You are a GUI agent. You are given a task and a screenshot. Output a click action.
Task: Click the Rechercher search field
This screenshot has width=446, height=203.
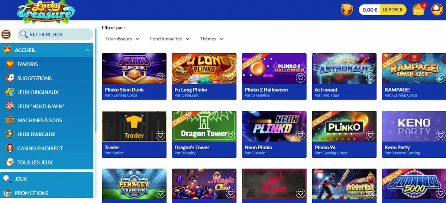click(56, 34)
